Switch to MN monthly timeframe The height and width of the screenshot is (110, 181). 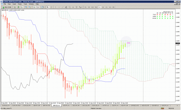114,7
